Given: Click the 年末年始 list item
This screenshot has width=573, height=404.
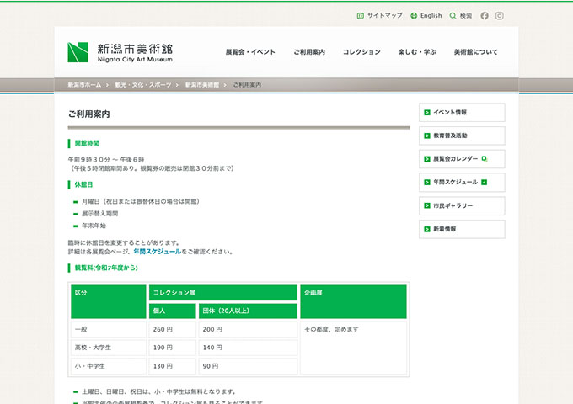Looking at the screenshot, I should click(94, 226).
